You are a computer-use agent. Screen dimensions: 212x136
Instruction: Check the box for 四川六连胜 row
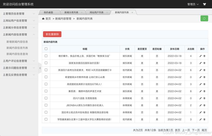click(x=46, y=98)
